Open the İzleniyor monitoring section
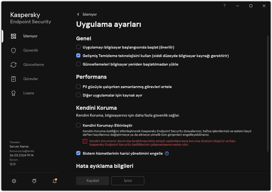Viewport: 272px width, 192px height. pyautogui.click(x=30, y=36)
